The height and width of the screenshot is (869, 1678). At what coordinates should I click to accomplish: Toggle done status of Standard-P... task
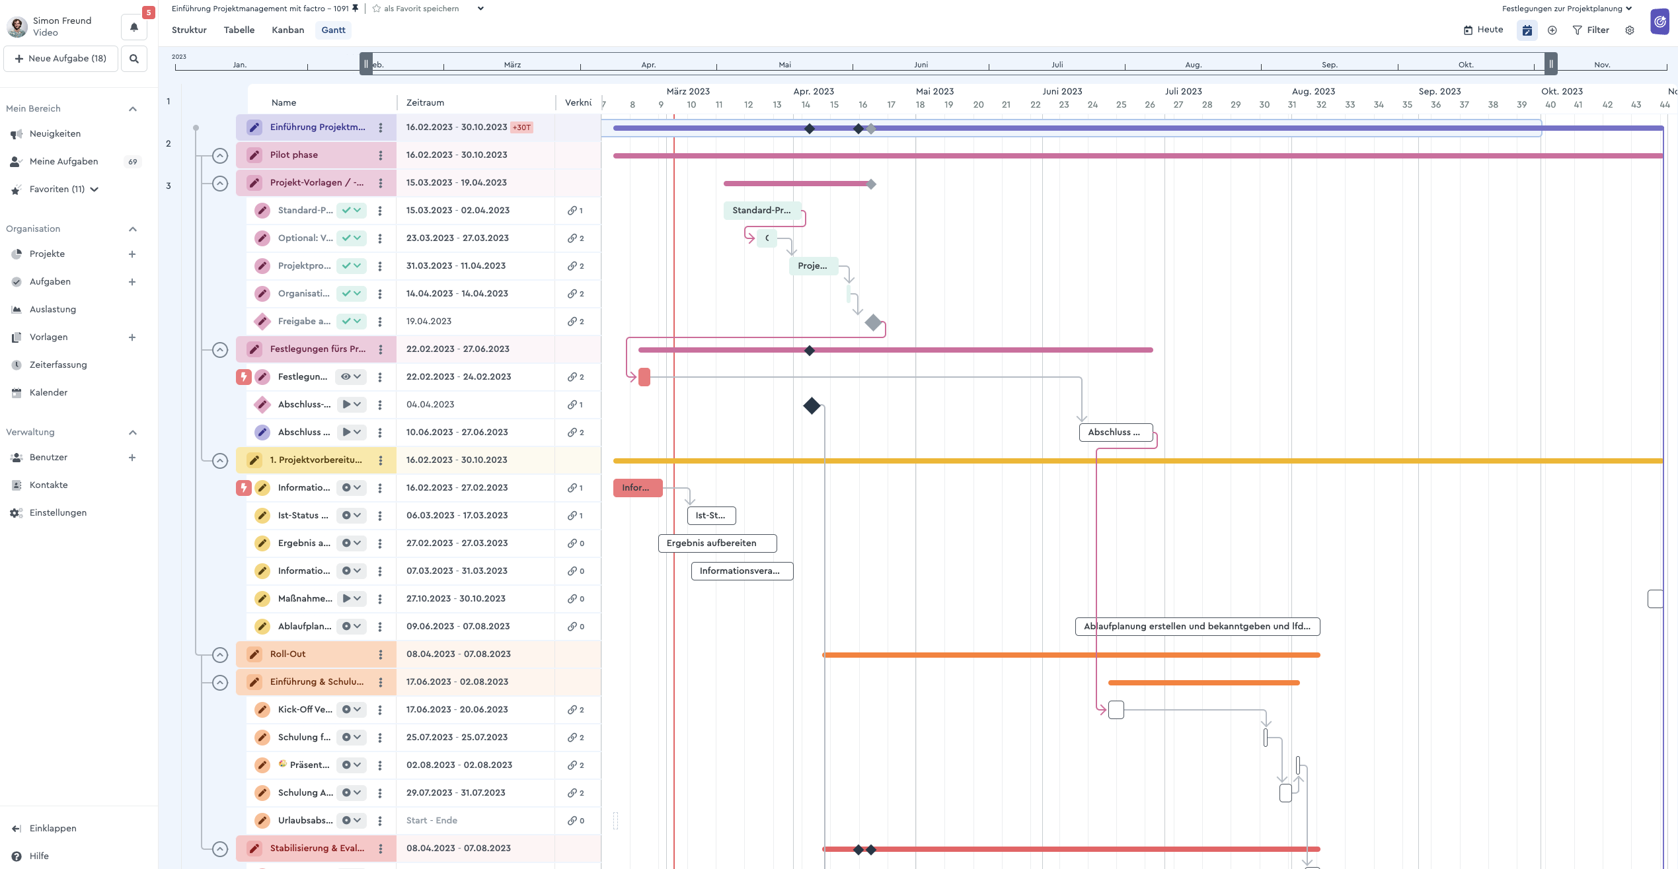point(352,211)
